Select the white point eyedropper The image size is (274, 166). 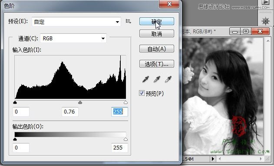(x=168, y=79)
